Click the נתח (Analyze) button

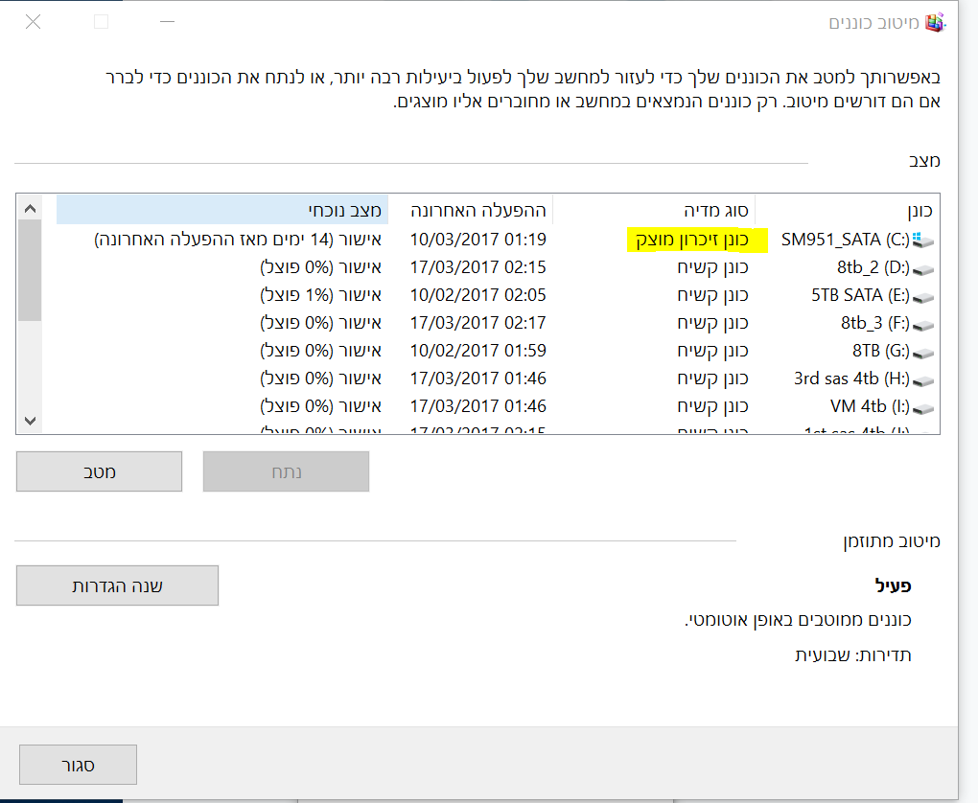click(x=287, y=471)
